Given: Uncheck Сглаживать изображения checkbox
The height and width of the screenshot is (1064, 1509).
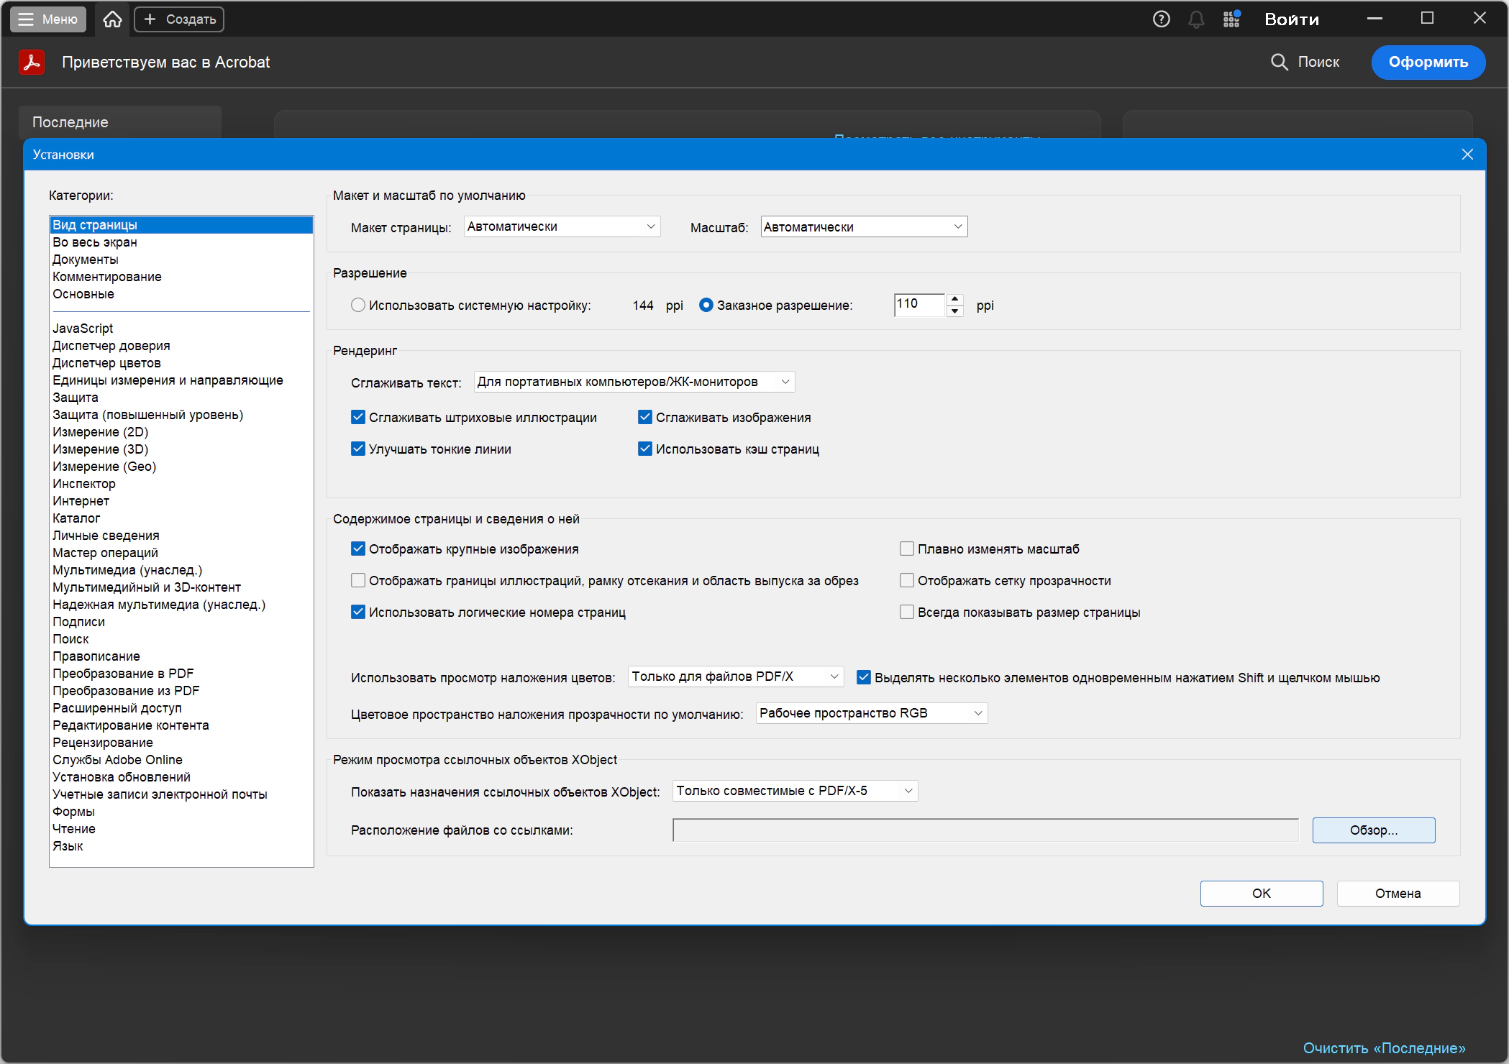Looking at the screenshot, I should (645, 418).
